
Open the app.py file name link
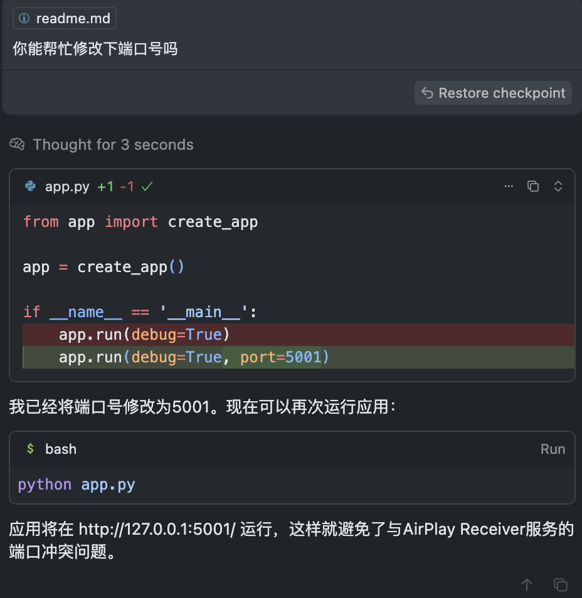pos(67,187)
